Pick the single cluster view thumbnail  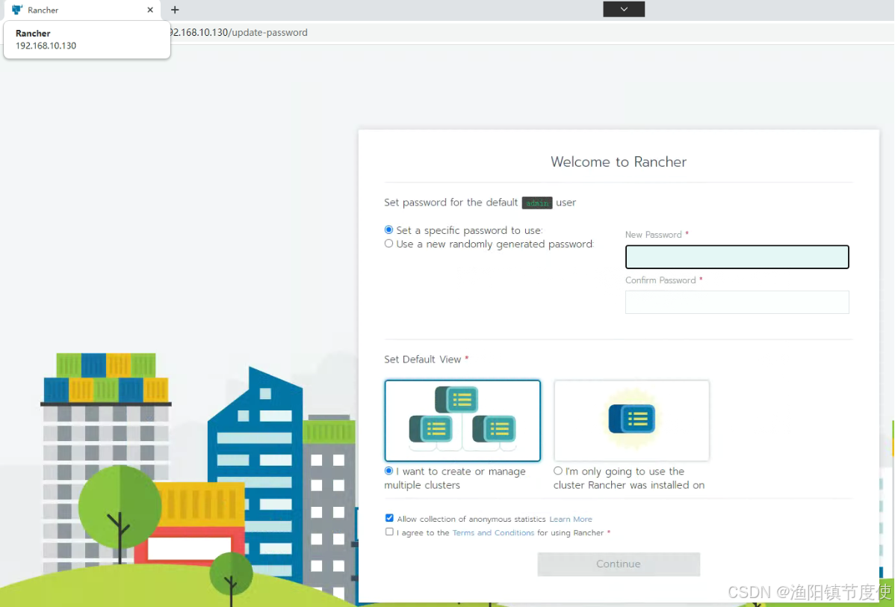[631, 420]
